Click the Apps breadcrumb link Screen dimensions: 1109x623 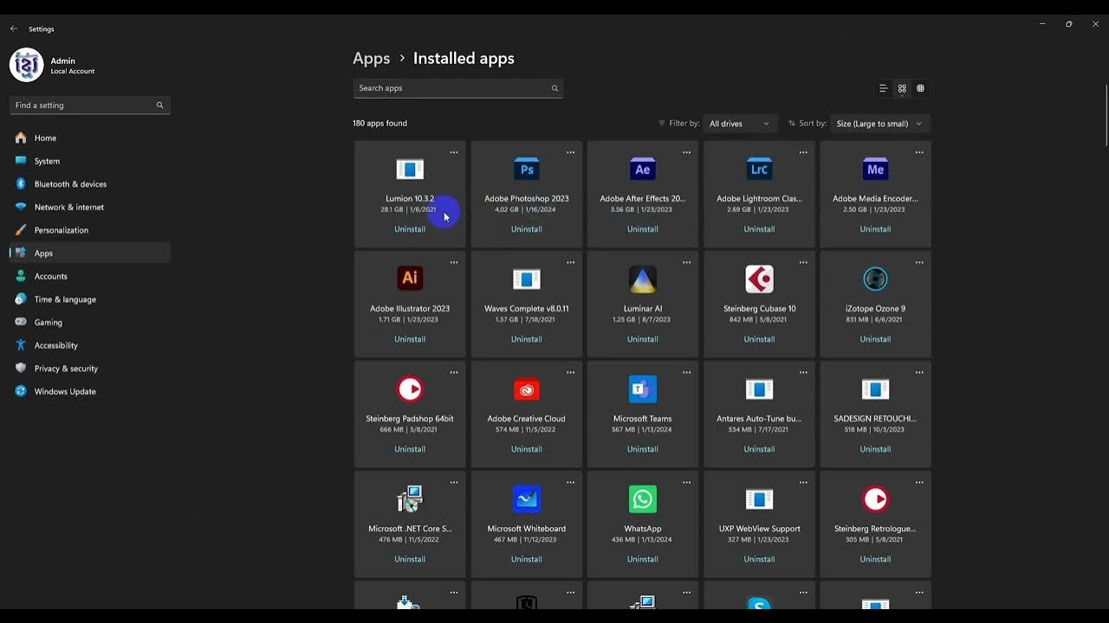pyautogui.click(x=371, y=59)
